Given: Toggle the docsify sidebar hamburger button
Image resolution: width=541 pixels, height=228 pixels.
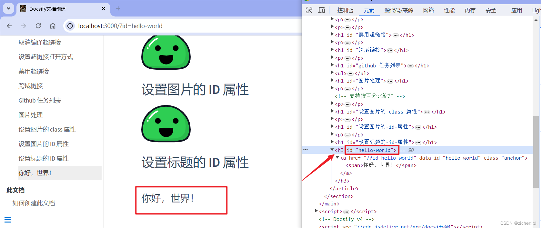Looking at the screenshot, I should pyautogui.click(x=8, y=220).
